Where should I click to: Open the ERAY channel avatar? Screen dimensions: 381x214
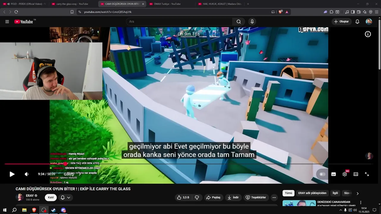pyautogui.click(x=20, y=197)
